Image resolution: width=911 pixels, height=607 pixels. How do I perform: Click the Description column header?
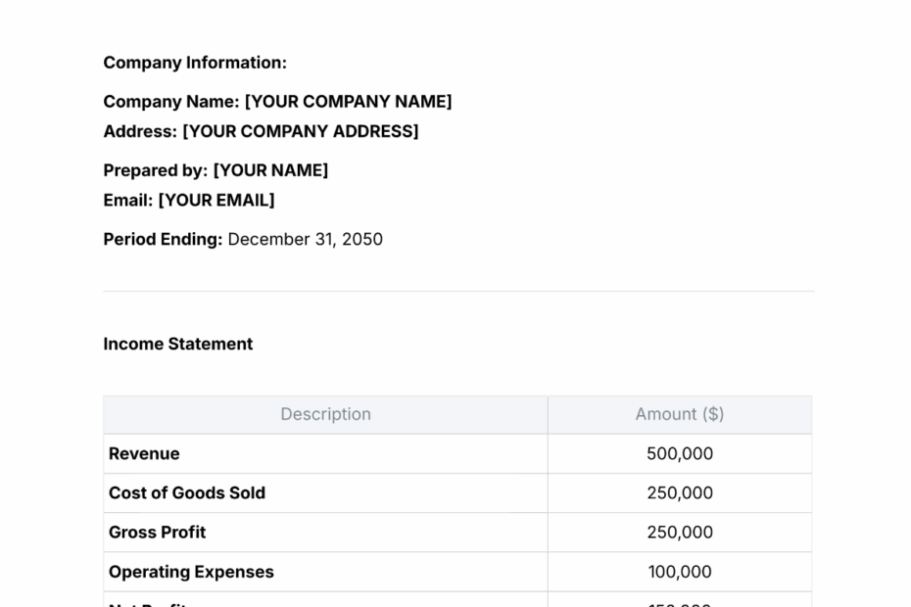[x=325, y=414]
